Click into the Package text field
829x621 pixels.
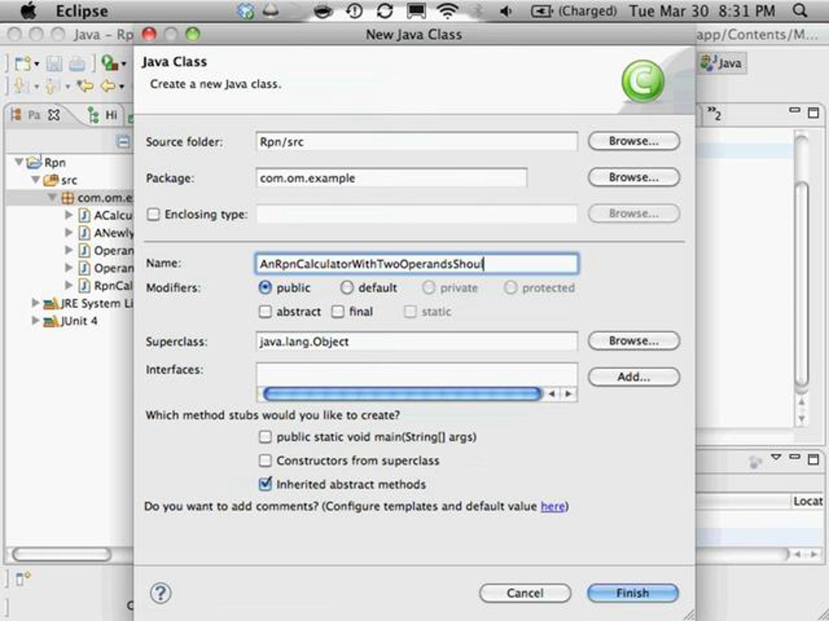coord(392,178)
